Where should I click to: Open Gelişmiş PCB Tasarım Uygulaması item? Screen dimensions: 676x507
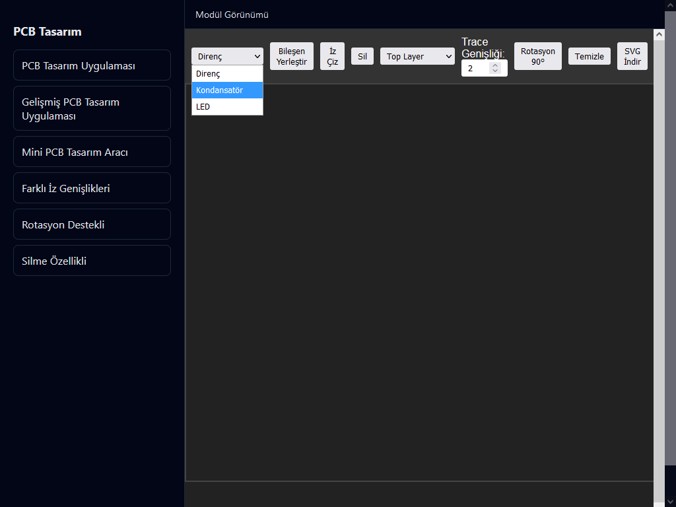(x=92, y=108)
